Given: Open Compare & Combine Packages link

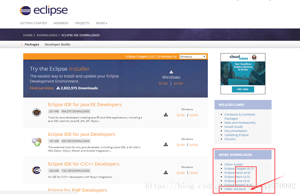Looking at the screenshot, I should [240, 117].
